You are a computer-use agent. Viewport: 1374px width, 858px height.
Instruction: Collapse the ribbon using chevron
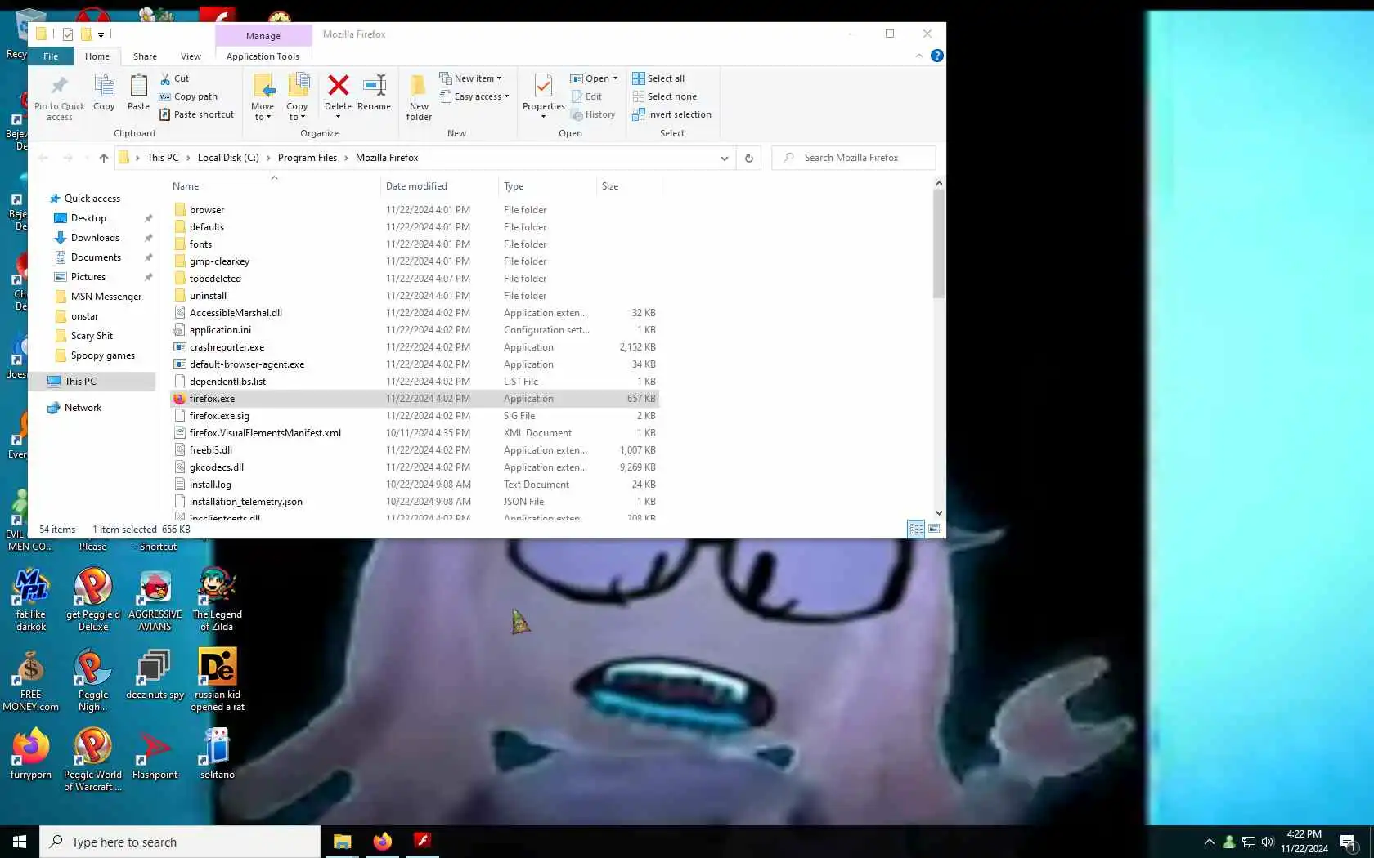coord(919,56)
